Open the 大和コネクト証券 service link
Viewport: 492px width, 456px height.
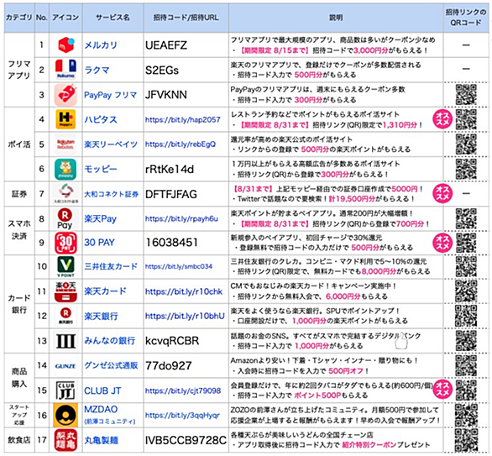click(x=111, y=194)
